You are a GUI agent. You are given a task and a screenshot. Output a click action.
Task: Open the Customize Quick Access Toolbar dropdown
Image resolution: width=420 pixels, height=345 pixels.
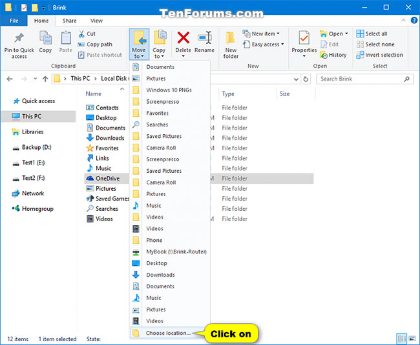43,8
